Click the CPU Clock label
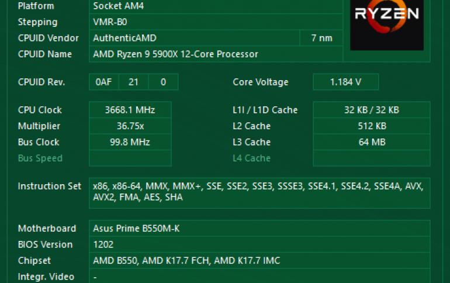 pyautogui.click(x=40, y=110)
